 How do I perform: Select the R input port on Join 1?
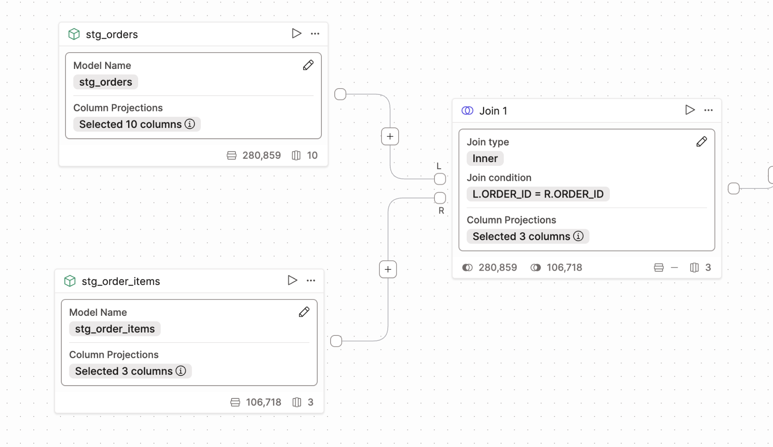(x=440, y=198)
